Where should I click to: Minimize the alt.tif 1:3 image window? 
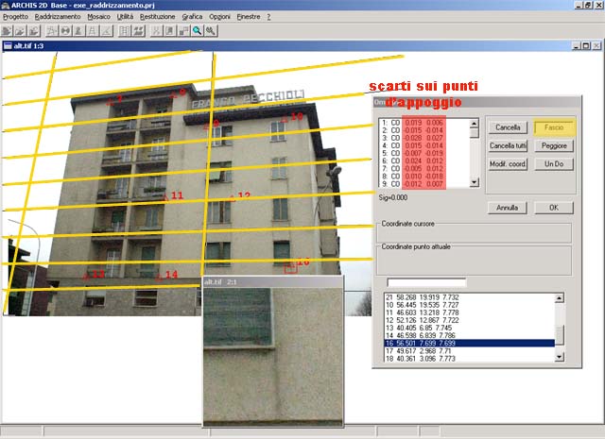click(577, 46)
